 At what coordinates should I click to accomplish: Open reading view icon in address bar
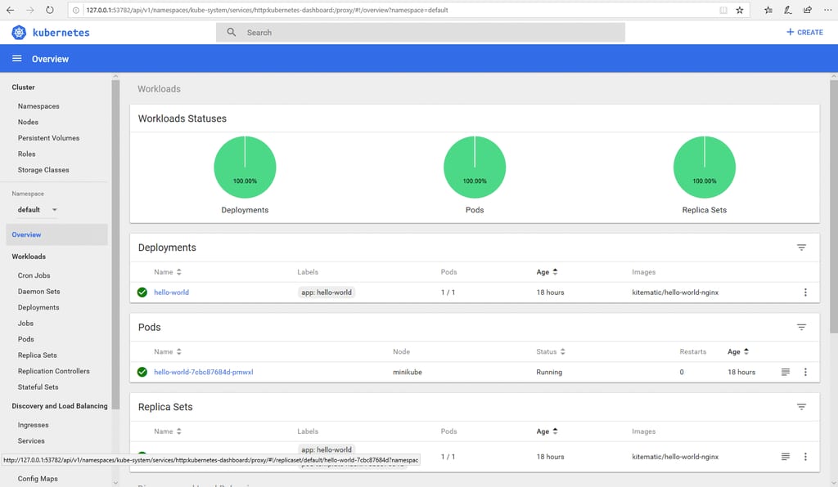point(723,10)
